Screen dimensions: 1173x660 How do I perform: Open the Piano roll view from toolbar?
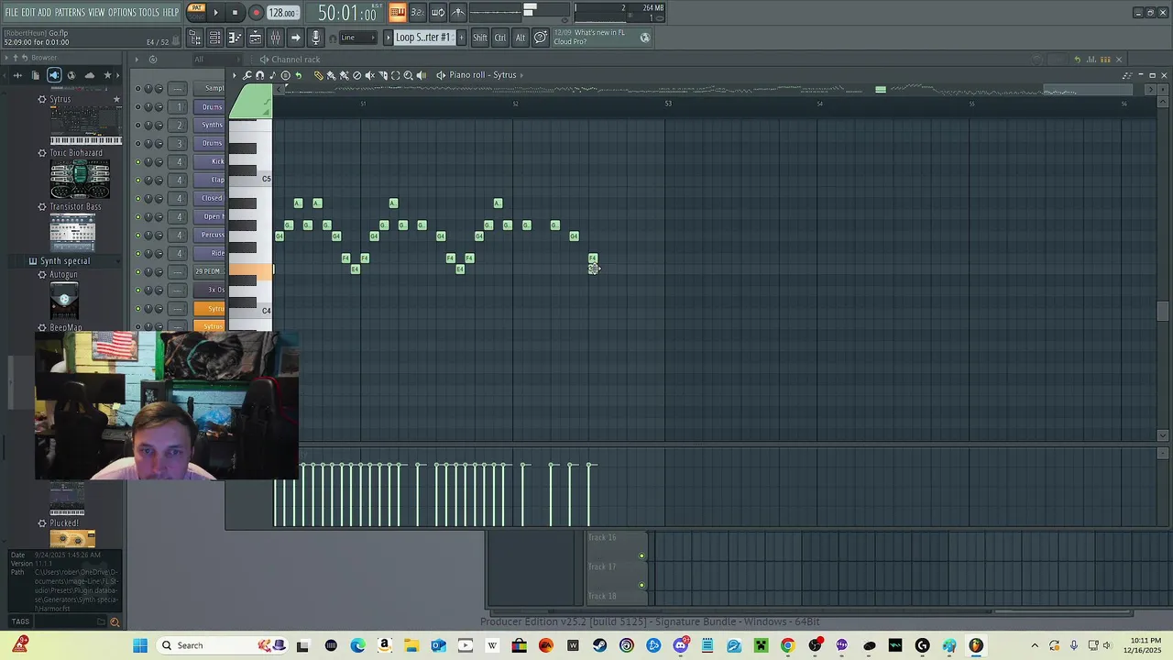click(x=236, y=38)
